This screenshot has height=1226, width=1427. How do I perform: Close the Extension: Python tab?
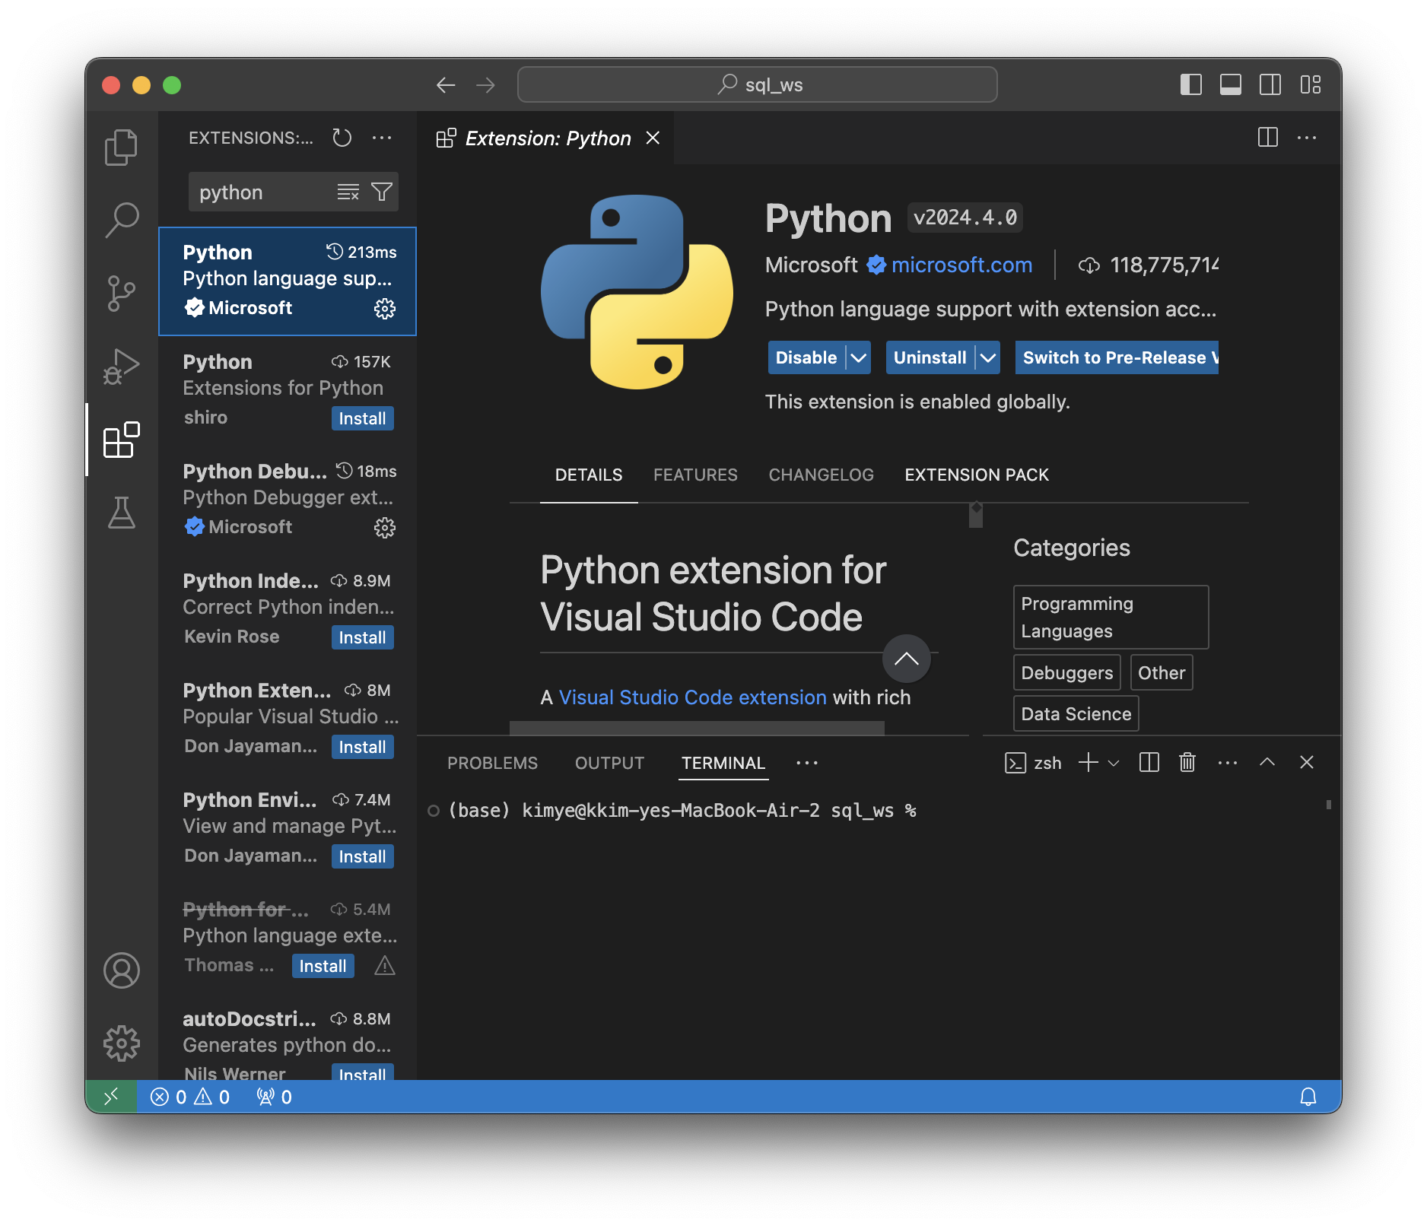(x=653, y=138)
